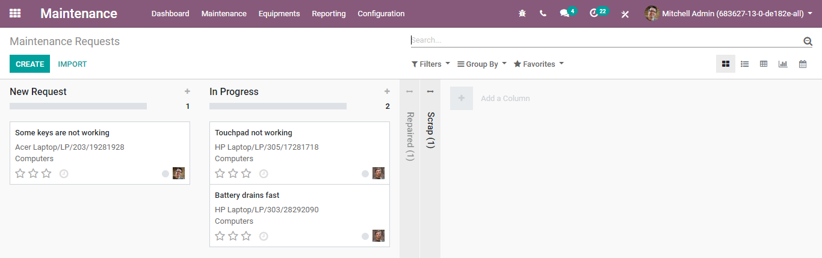Set second star on Touchpad not working card

(233, 173)
